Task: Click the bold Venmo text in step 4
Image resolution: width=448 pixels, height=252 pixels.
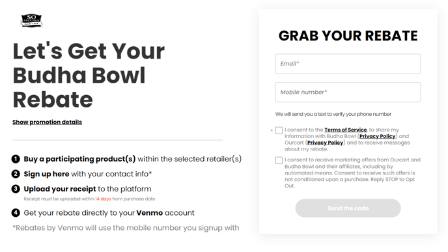Action: point(149,213)
